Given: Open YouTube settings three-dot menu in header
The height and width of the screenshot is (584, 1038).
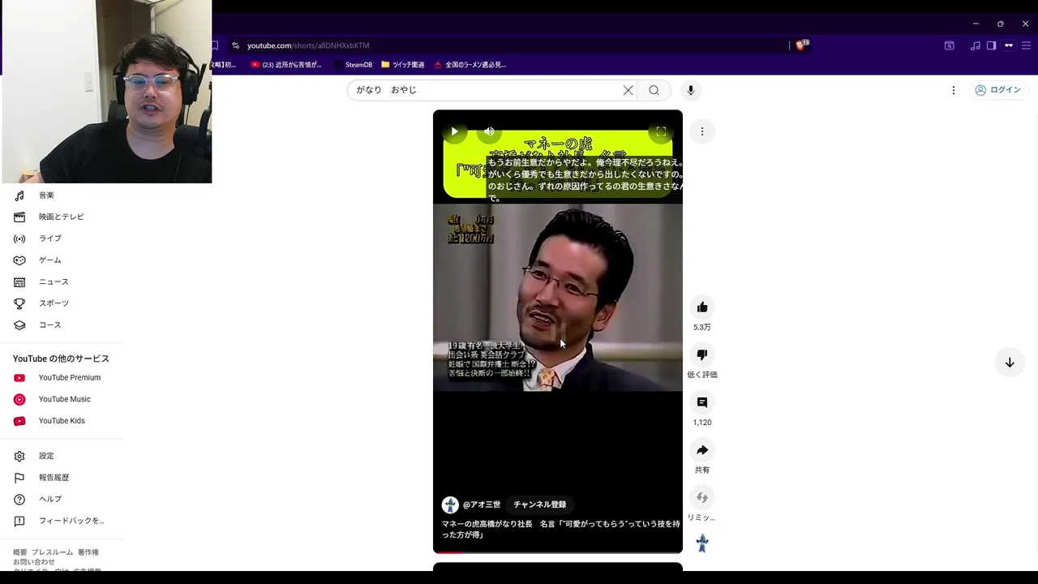Looking at the screenshot, I should pos(954,90).
